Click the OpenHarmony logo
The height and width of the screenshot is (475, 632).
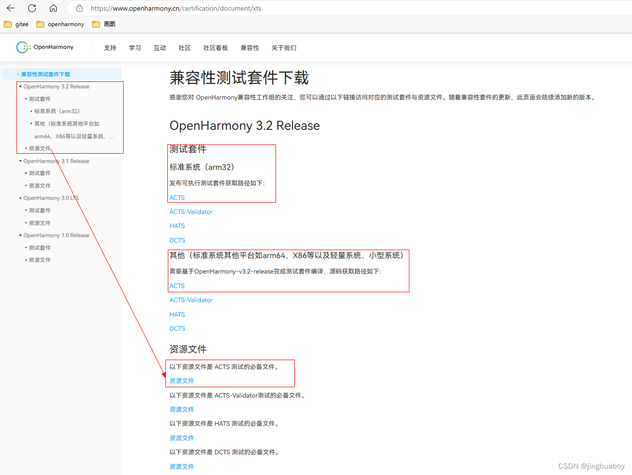(x=45, y=47)
